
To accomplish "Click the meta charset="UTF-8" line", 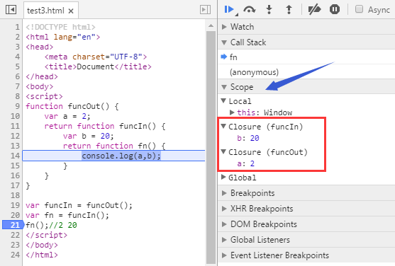I will click(96, 57).
